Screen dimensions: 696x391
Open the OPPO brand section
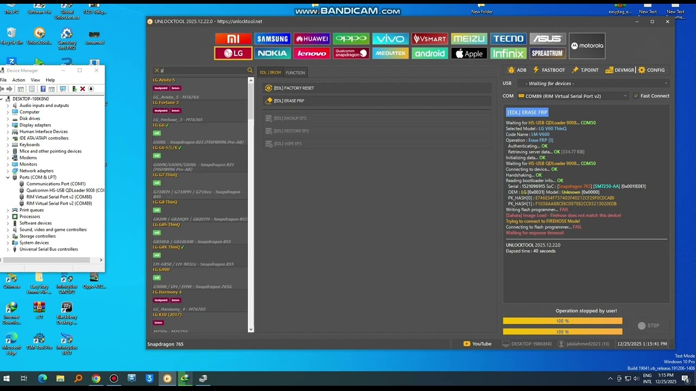click(x=351, y=39)
